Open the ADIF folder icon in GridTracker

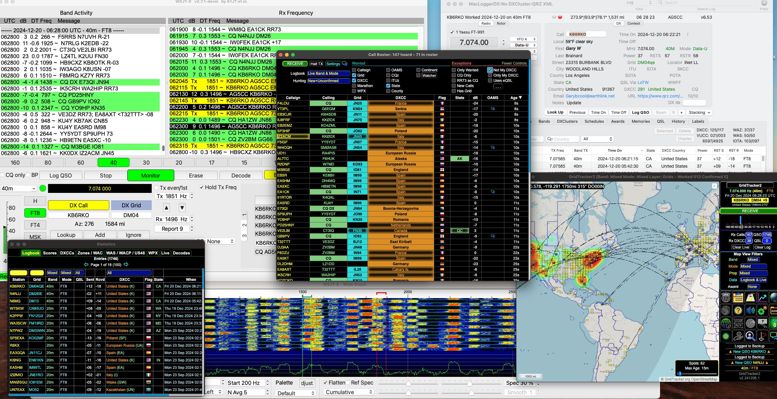pyautogui.click(x=773, y=310)
